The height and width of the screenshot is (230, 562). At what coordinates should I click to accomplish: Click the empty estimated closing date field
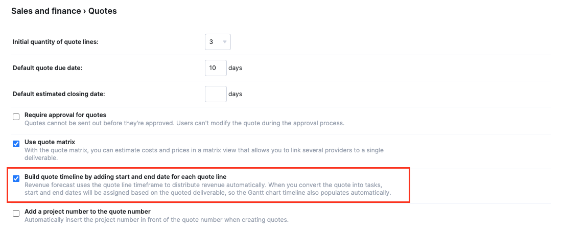pyautogui.click(x=216, y=94)
